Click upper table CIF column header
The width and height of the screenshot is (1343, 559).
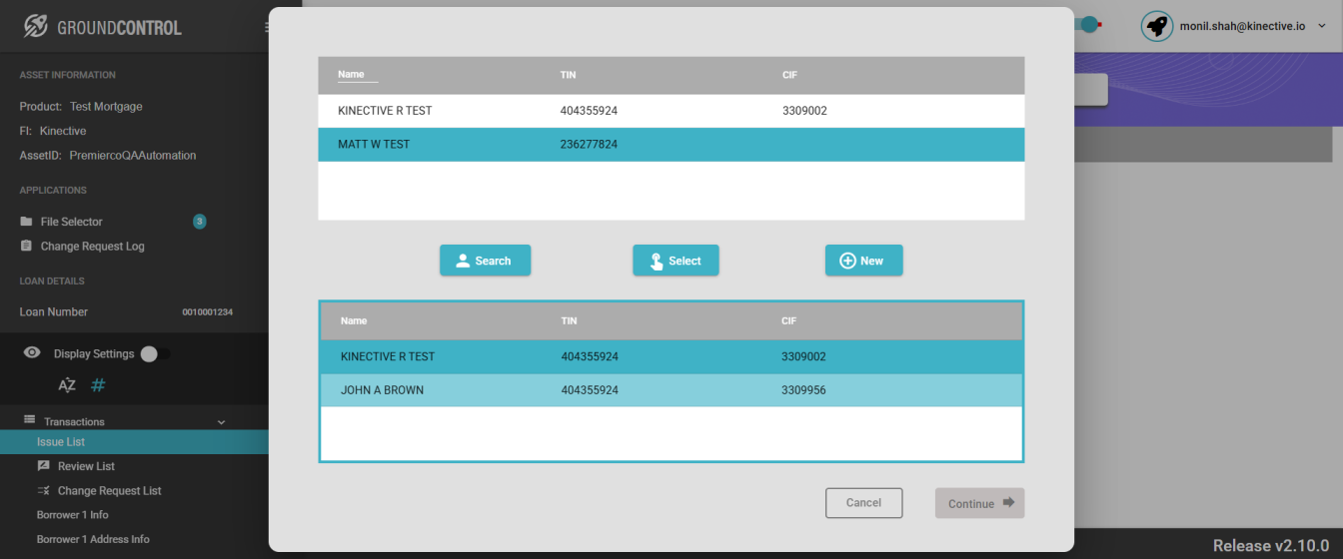[789, 75]
